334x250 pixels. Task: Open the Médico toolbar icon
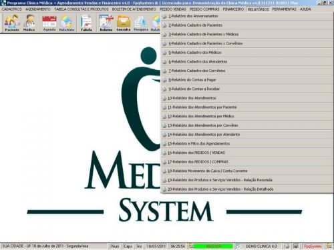click(x=29, y=23)
